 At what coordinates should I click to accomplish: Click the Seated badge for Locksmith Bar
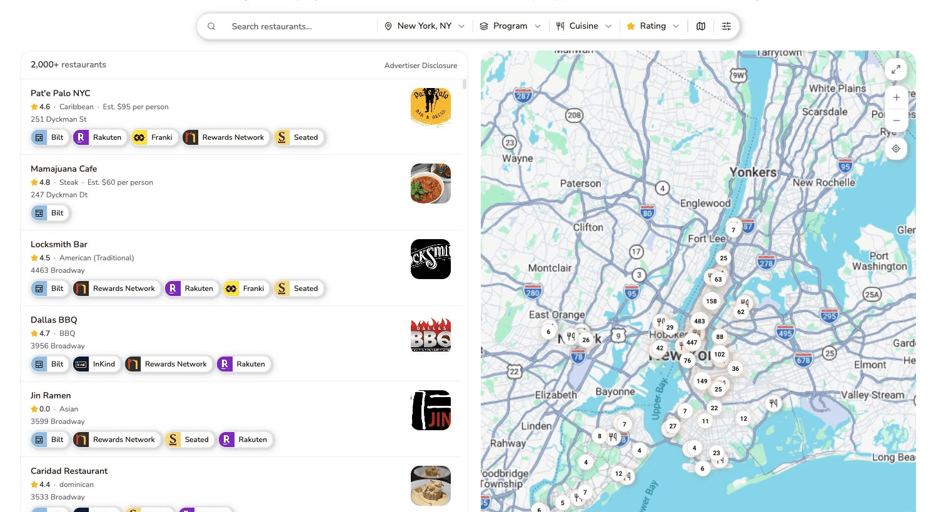(x=299, y=288)
